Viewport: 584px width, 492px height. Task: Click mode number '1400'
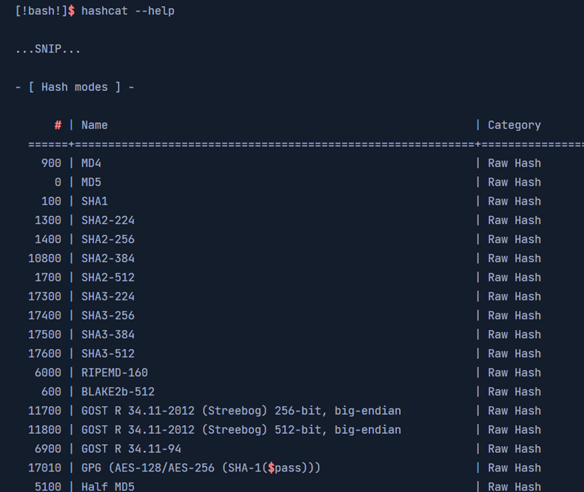tap(48, 239)
